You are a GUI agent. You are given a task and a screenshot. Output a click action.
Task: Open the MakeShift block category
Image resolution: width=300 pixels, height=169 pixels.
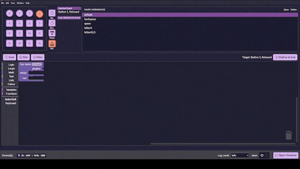click(x=10, y=100)
